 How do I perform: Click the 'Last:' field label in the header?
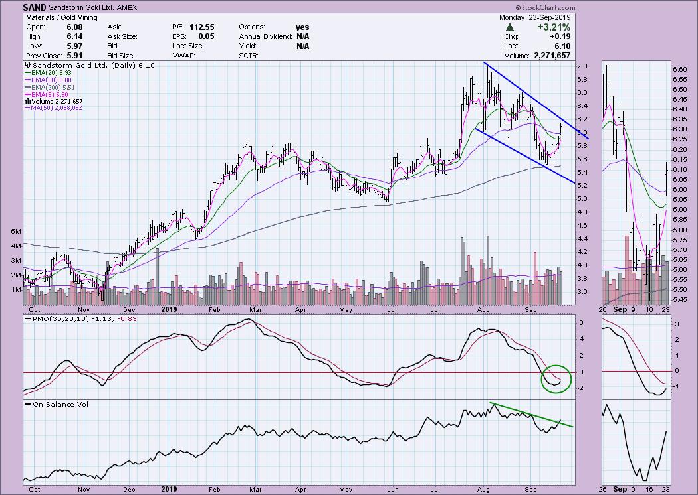click(511, 46)
